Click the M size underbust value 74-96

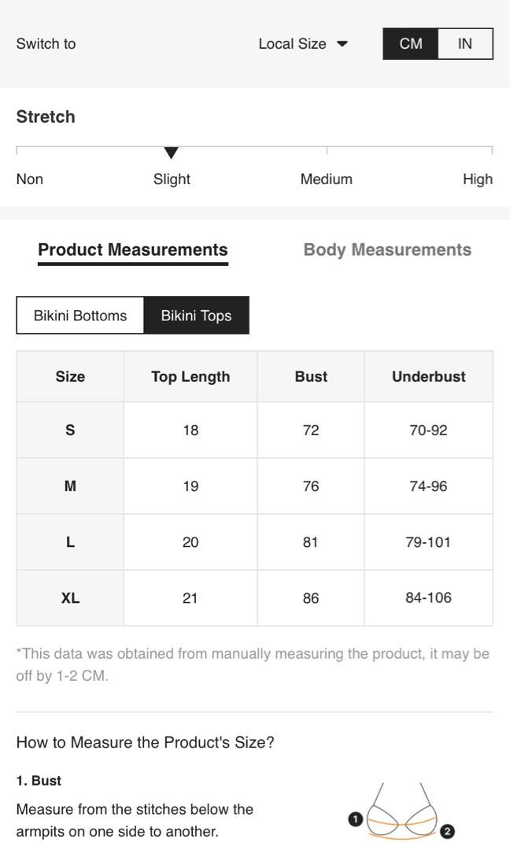tap(428, 486)
